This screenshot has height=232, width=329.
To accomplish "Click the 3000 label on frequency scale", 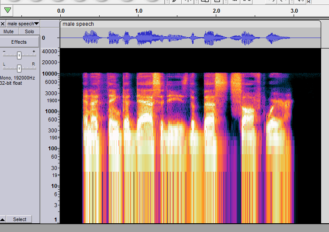I will 51,93.
